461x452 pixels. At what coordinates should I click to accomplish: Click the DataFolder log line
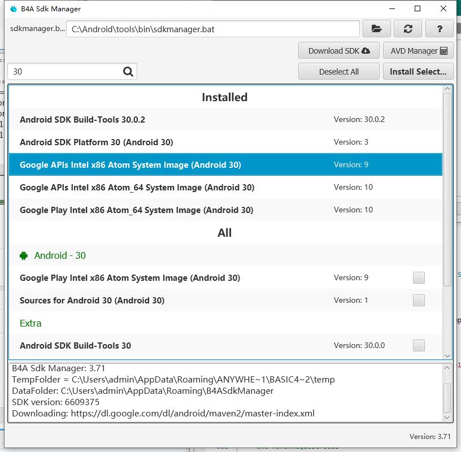142,391
